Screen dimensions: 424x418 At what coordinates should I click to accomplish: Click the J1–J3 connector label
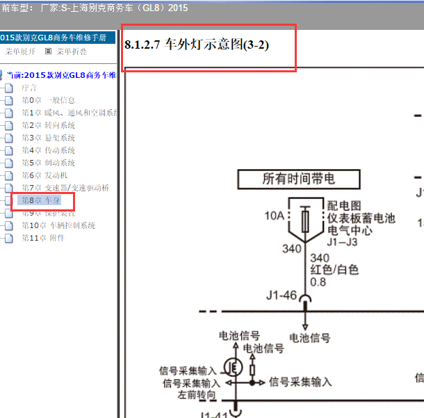click(343, 242)
